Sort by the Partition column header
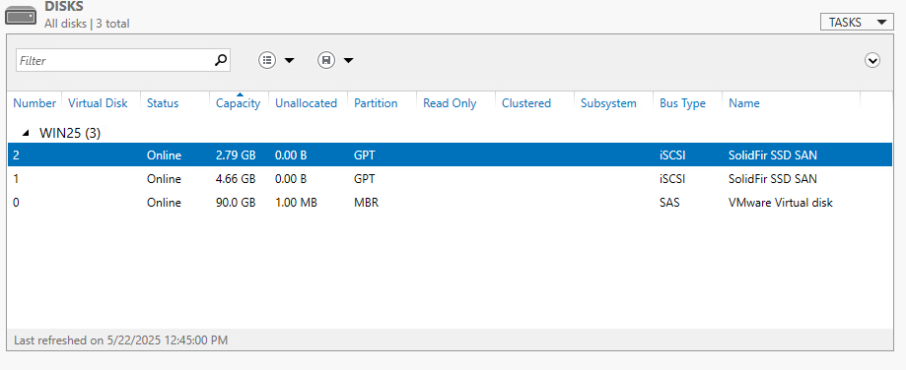 (376, 103)
